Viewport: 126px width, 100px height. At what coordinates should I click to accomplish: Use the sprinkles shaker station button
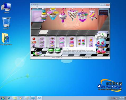91,45
